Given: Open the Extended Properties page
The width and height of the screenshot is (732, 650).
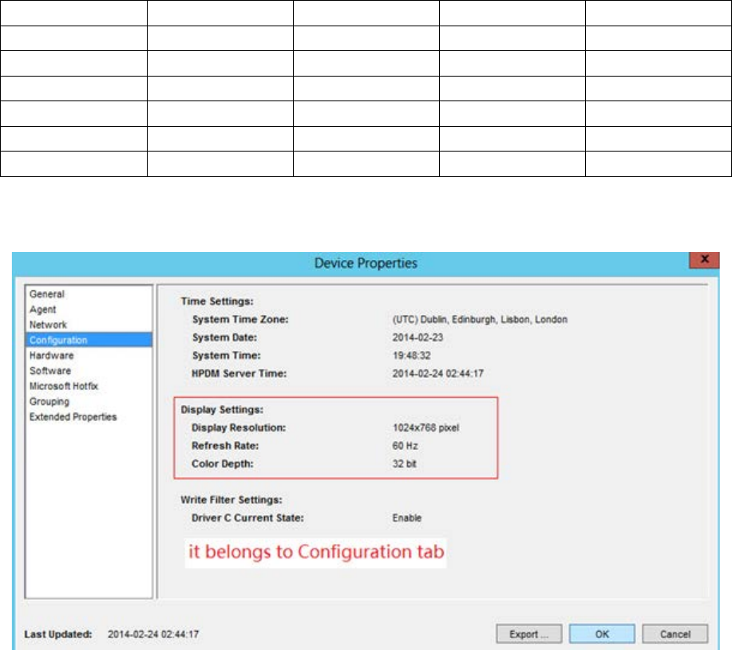Looking at the screenshot, I should (x=73, y=416).
